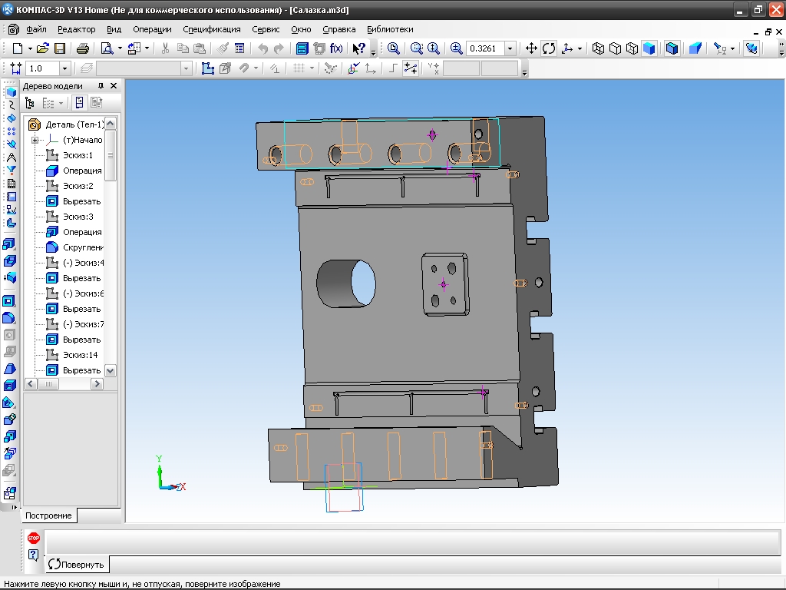Select (-) Эскиз:7 in model tree
The width and height of the screenshot is (786, 590).
(83, 324)
